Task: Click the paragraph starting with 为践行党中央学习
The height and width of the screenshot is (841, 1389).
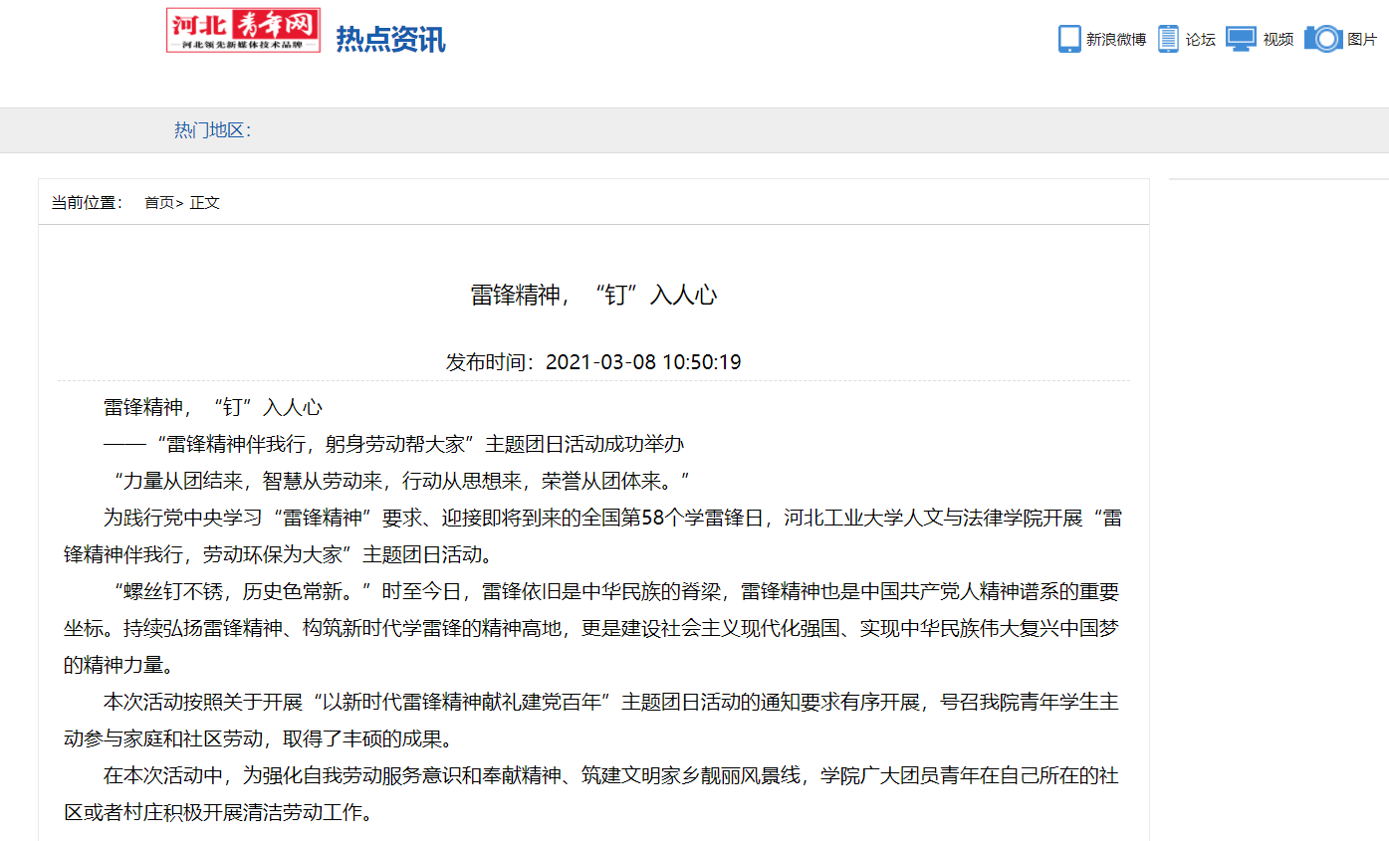Action: click(592, 535)
